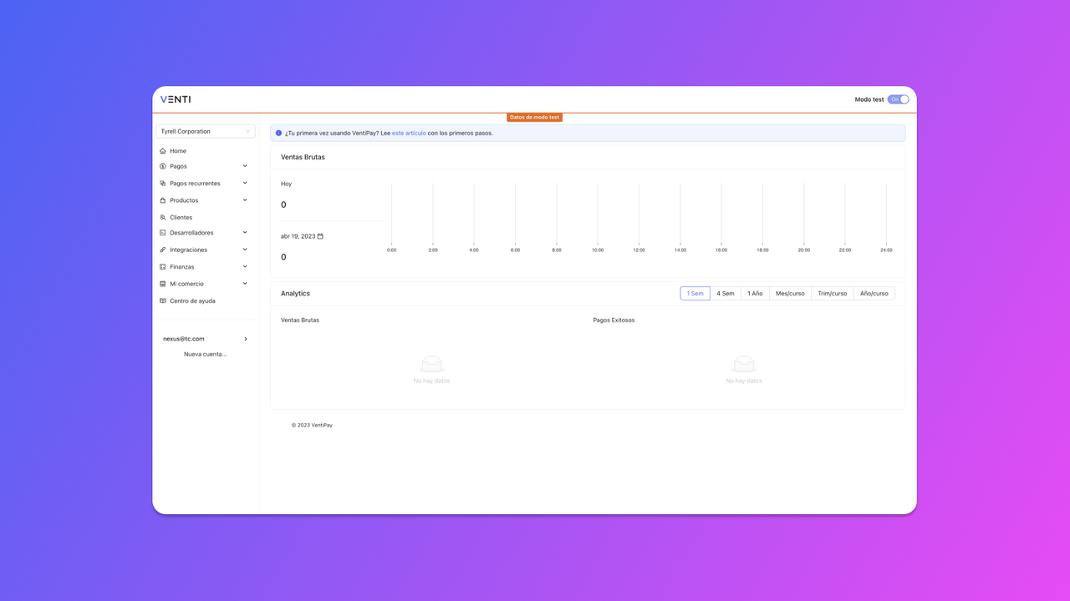Expand the Desarrolladores chevron

point(245,233)
